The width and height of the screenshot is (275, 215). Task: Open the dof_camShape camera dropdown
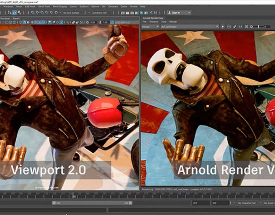[190, 27]
